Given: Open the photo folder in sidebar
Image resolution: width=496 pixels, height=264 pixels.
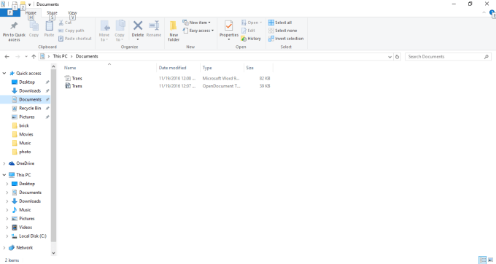Looking at the screenshot, I should [x=25, y=152].
